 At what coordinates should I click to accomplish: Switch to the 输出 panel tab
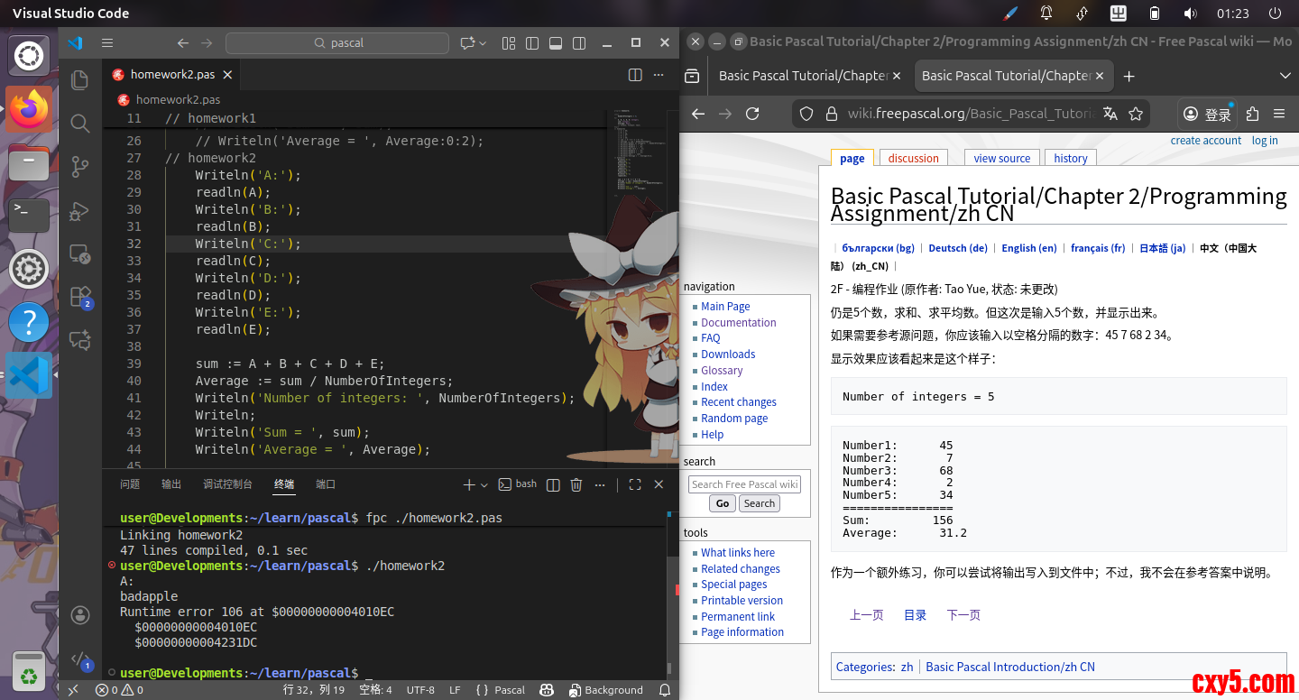pos(171,484)
